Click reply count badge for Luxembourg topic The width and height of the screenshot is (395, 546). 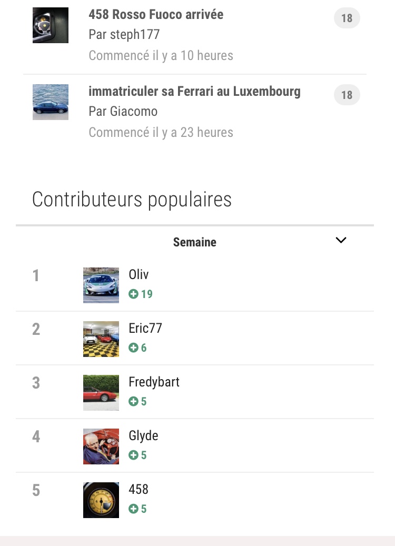click(347, 95)
